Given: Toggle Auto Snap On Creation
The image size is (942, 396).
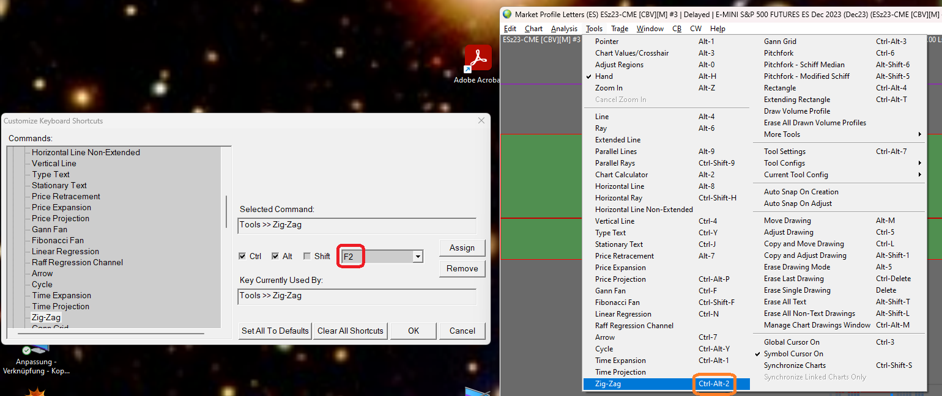Looking at the screenshot, I should pos(838,192).
